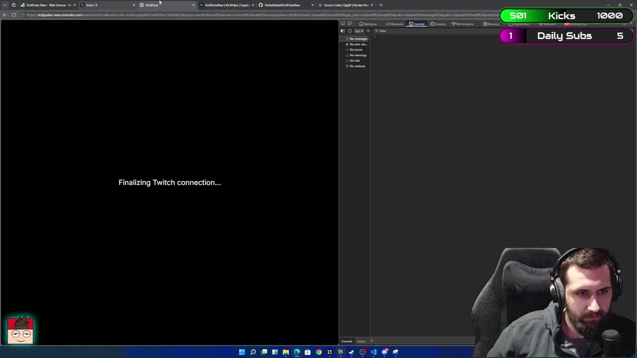
Task: Open Steam from taskbar
Action: coord(351,352)
